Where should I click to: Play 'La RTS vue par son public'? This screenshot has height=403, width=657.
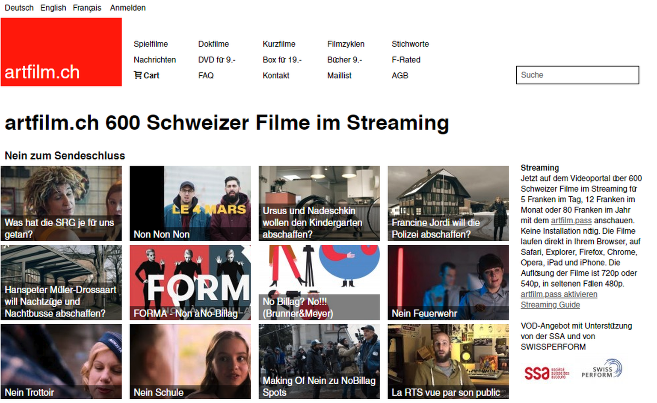pyautogui.click(x=448, y=361)
